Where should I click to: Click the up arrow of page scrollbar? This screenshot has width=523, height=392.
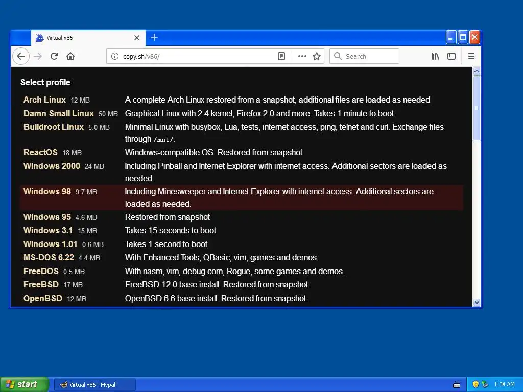point(477,71)
